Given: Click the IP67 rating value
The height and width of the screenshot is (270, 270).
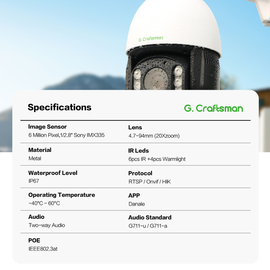Looking at the screenshot, I should click(x=34, y=181).
